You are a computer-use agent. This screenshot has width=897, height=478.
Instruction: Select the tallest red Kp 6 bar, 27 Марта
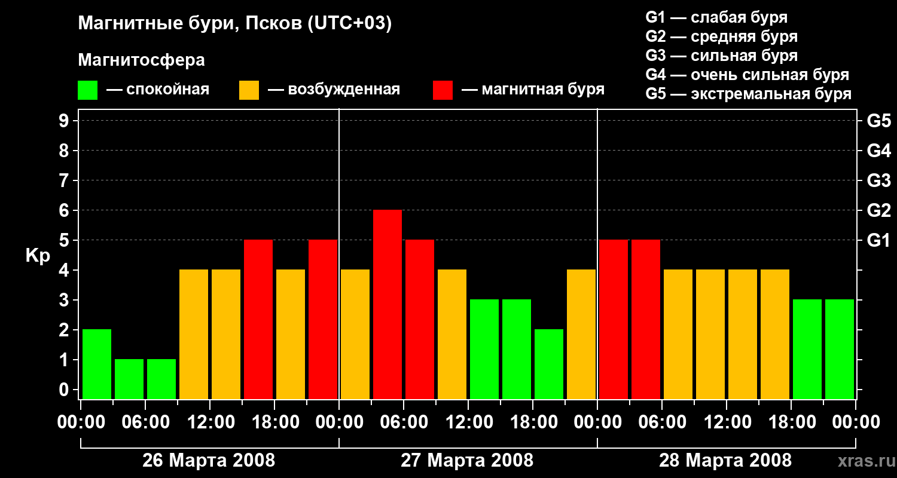[388, 304]
